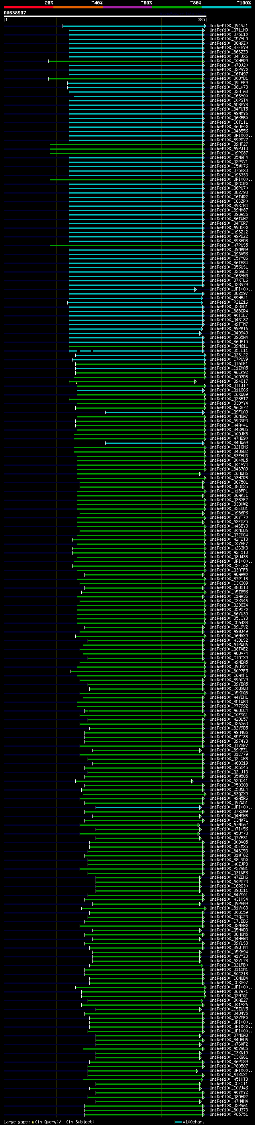
Task: Click the short cyan alignment bar for Q9FUA9
Action: [155, 412]
